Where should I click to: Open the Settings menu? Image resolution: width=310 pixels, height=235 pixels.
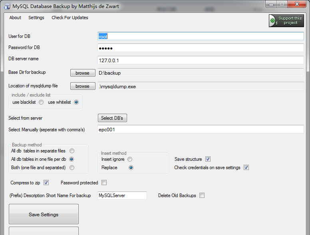tap(36, 18)
